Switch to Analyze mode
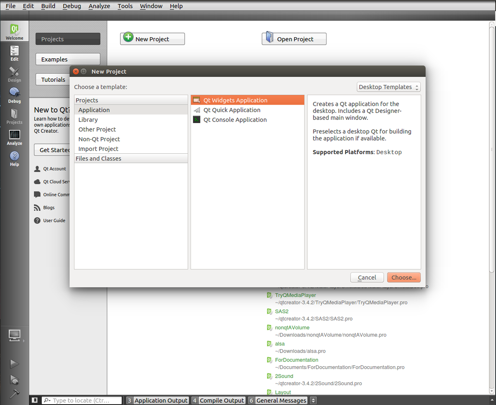Image resolution: width=496 pixels, height=405 pixels. click(14, 137)
